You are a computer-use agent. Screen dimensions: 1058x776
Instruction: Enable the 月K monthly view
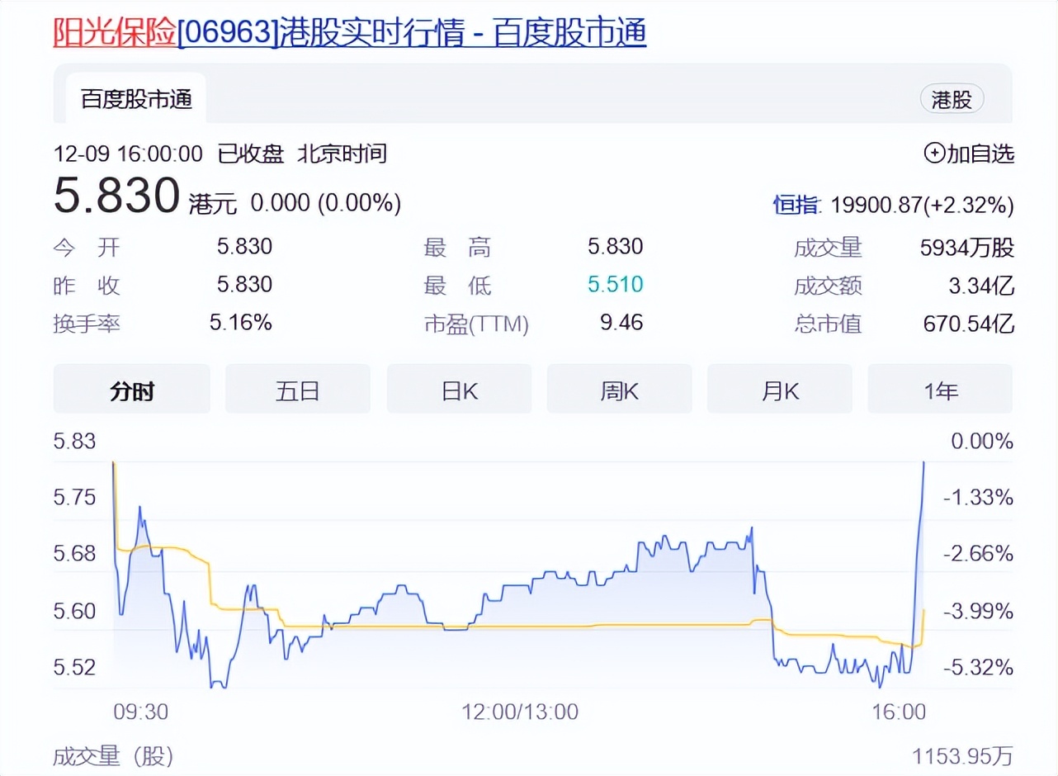779,389
